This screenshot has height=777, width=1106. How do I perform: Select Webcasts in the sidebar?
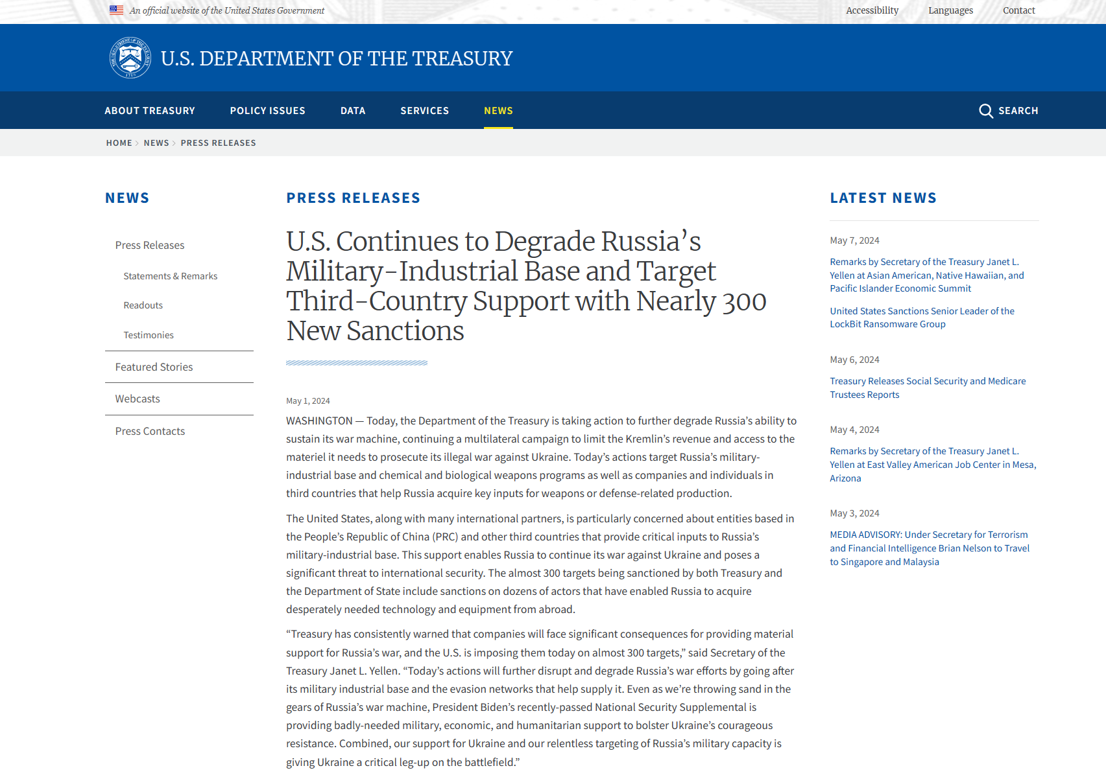(x=138, y=399)
